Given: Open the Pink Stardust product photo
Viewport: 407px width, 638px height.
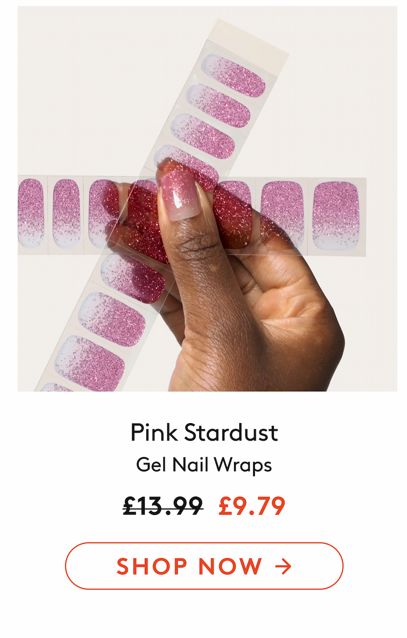Looking at the screenshot, I should 207,198.
